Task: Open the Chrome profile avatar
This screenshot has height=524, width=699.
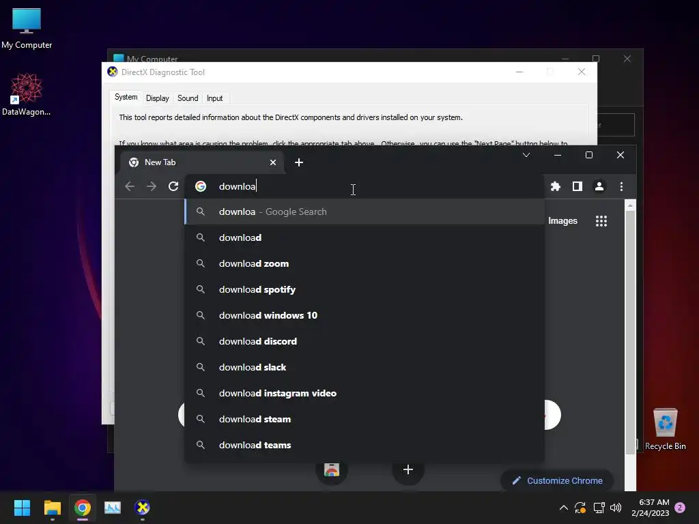Action: [x=599, y=186]
